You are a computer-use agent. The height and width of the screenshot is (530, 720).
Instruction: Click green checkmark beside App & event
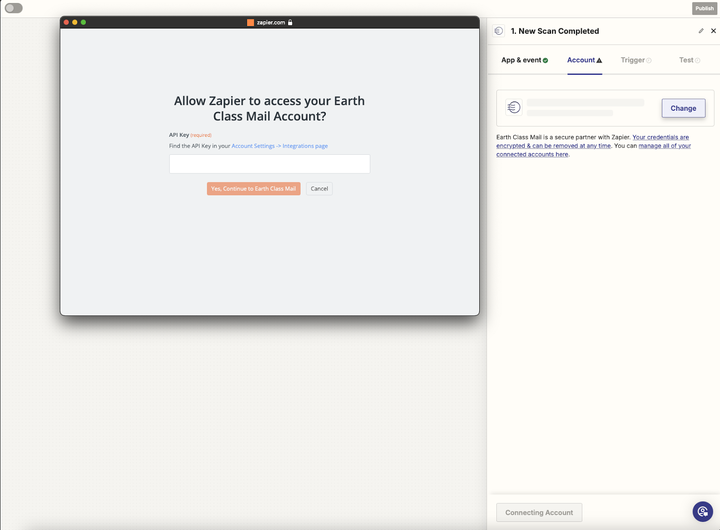point(545,60)
